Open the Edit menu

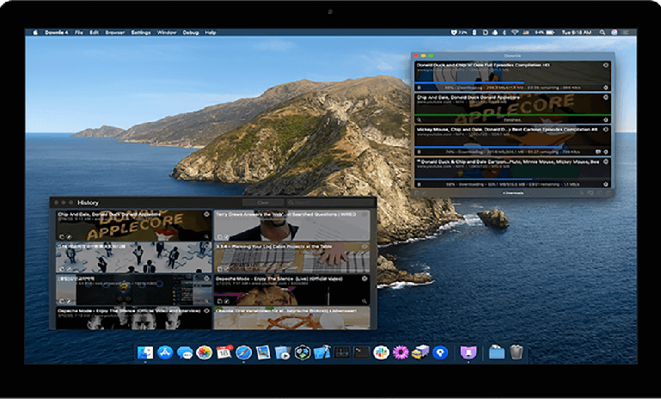(x=94, y=33)
